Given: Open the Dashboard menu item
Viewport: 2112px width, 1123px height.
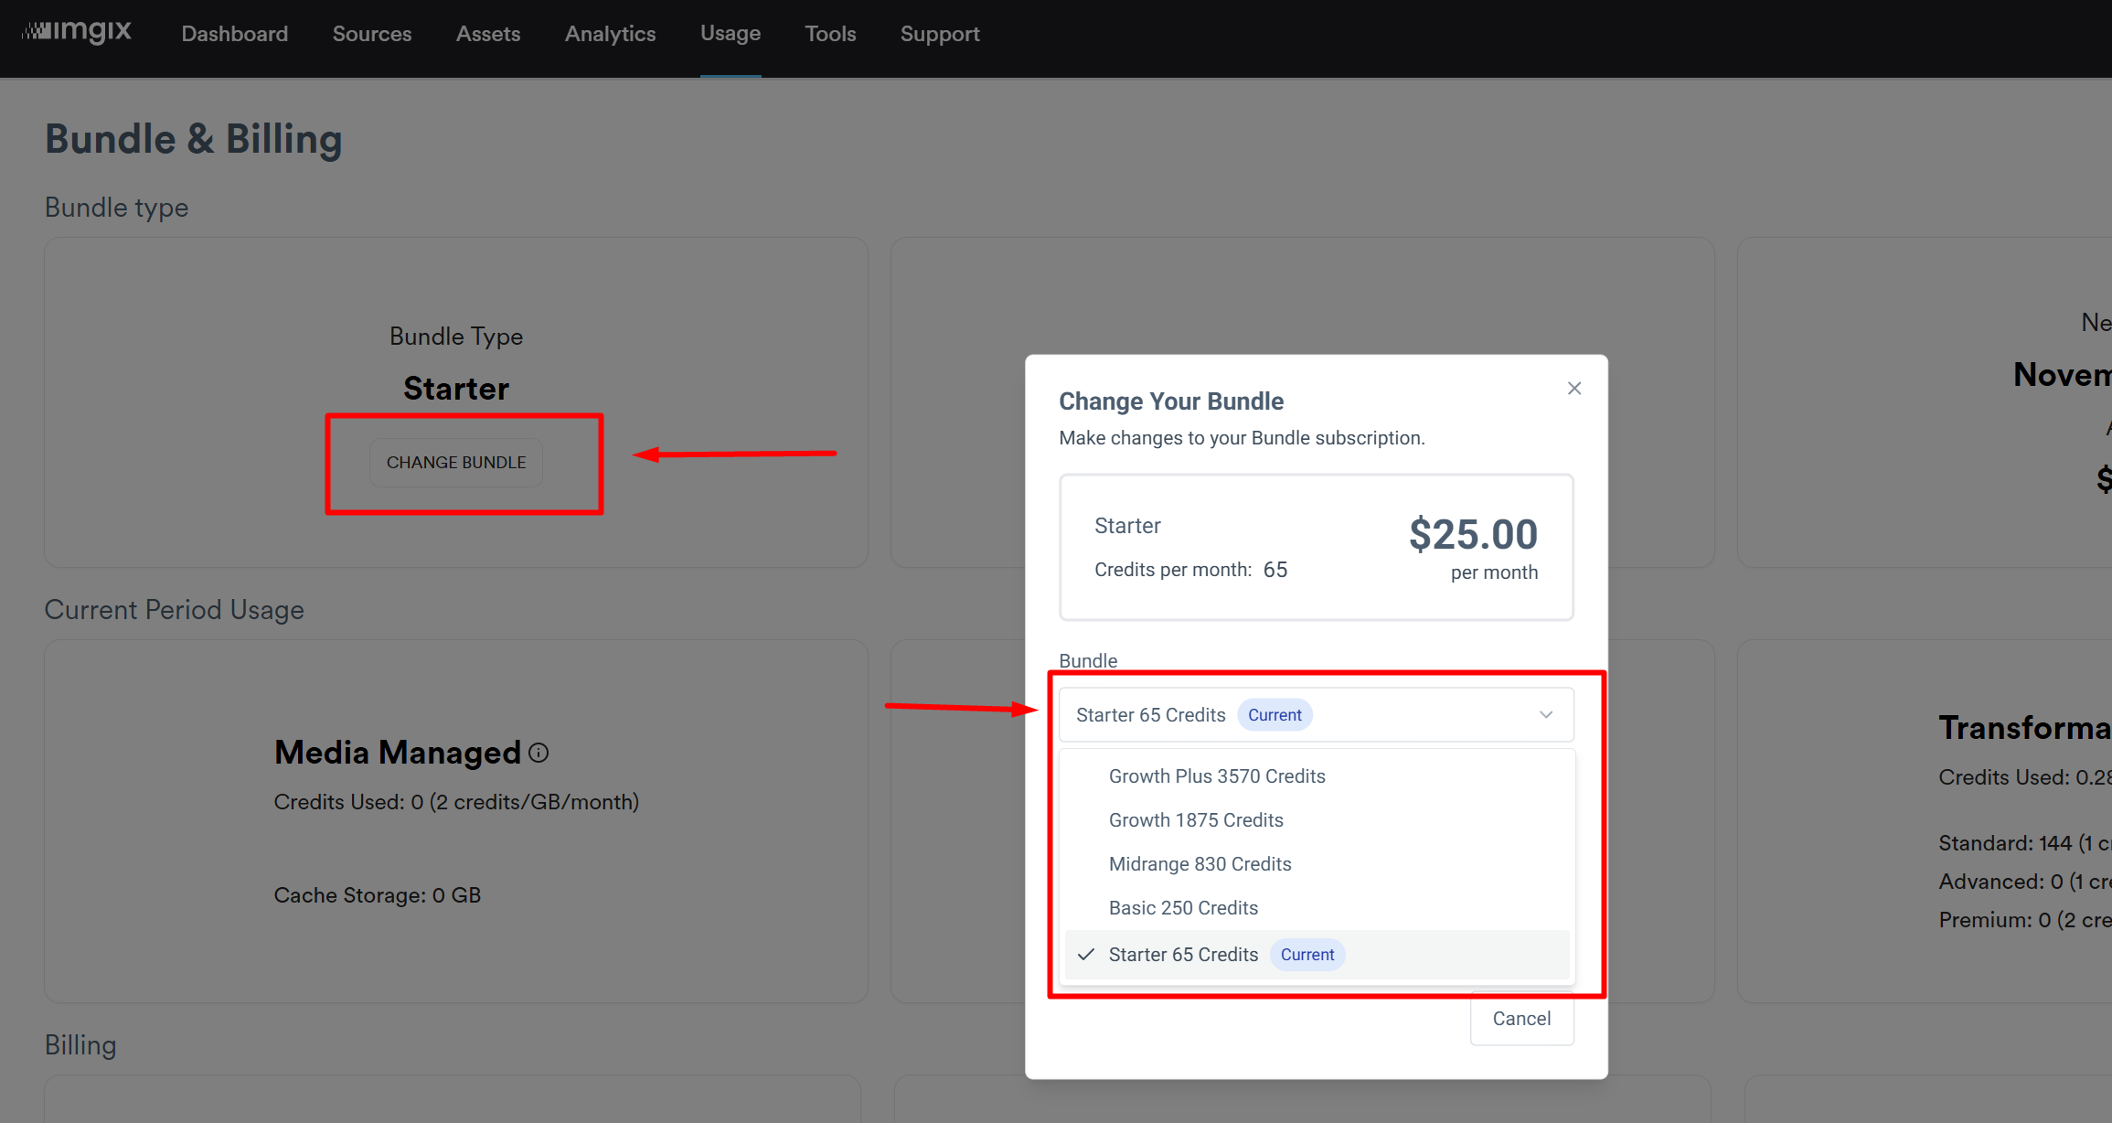Looking at the screenshot, I should click(x=235, y=34).
